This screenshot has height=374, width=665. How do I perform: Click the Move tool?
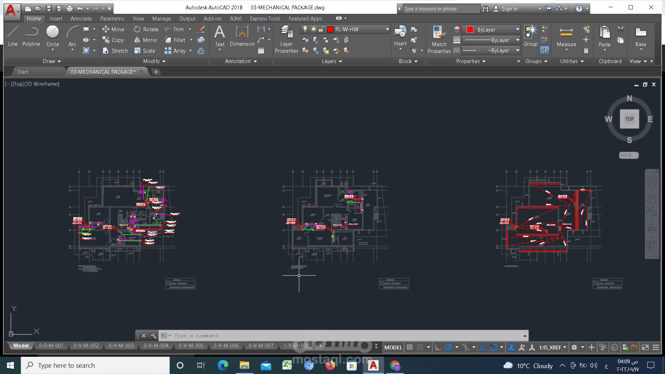[x=113, y=29]
